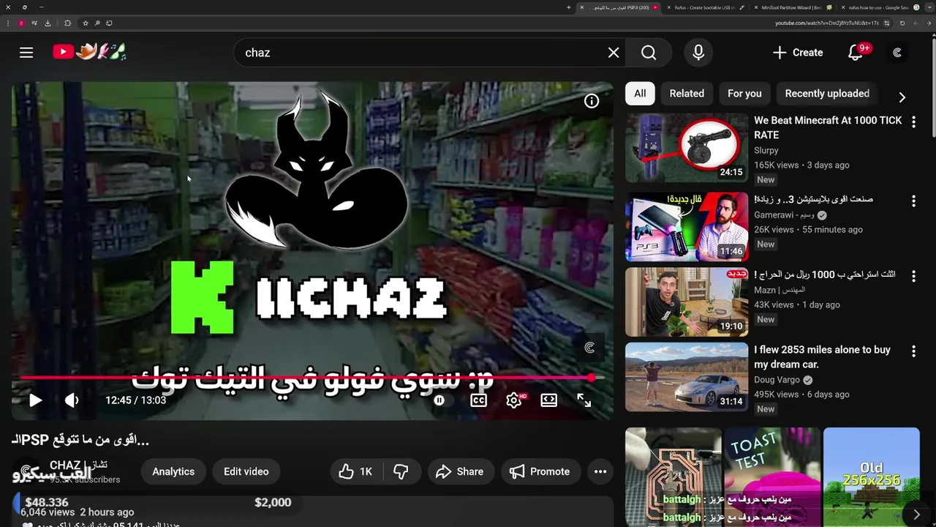
Task: Select the For you filter chip
Action: [x=744, y=94]
